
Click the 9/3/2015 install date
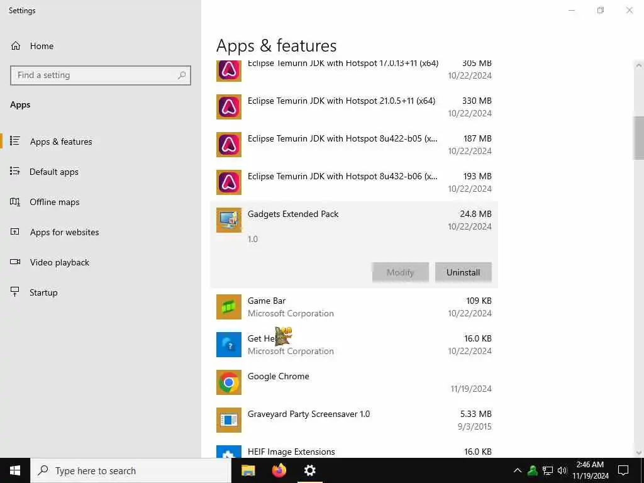[x=474, y=426]
